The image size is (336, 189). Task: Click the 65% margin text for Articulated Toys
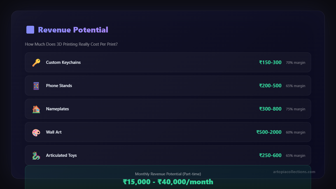point(295,156)
